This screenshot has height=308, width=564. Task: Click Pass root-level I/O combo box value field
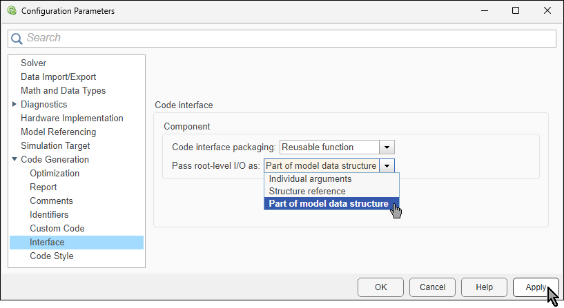(321, 166)
